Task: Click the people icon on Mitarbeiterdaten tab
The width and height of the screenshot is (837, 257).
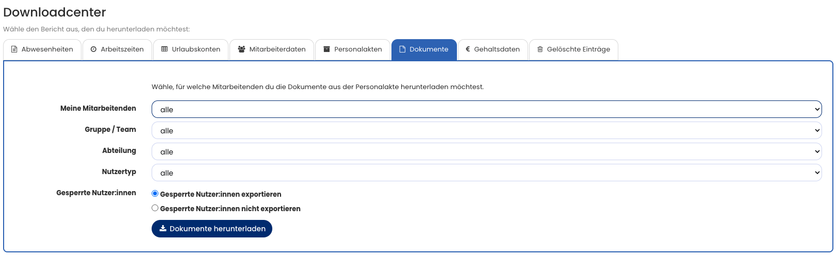Action: coord(241,49)
